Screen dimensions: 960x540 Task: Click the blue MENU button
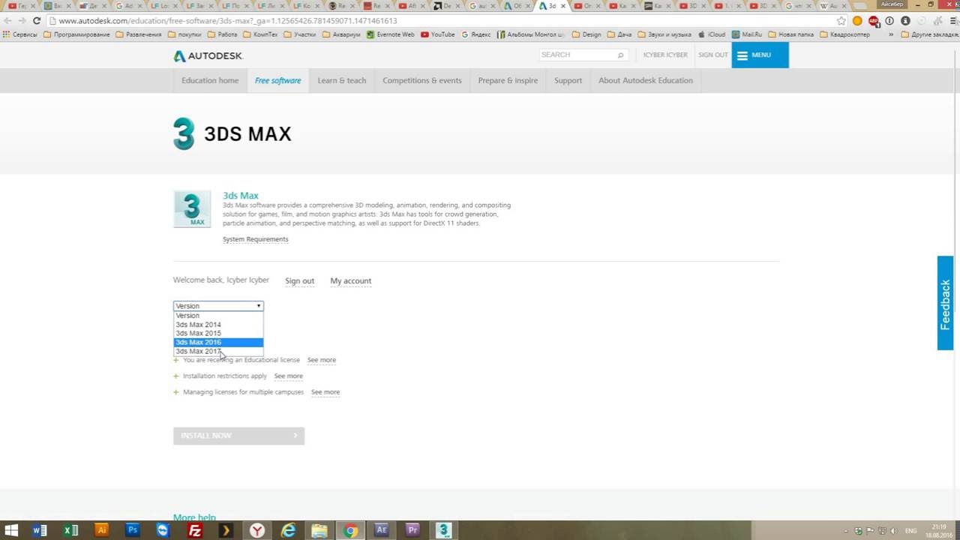coord(760,55)
